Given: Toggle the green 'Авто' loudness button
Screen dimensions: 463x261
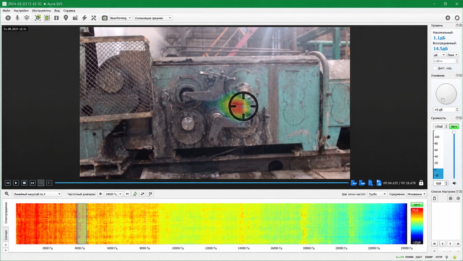Looking at the screenshot, I should (454, 127).
